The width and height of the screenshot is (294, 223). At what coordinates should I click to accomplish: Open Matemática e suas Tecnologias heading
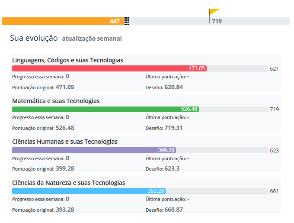coord(56,101)
